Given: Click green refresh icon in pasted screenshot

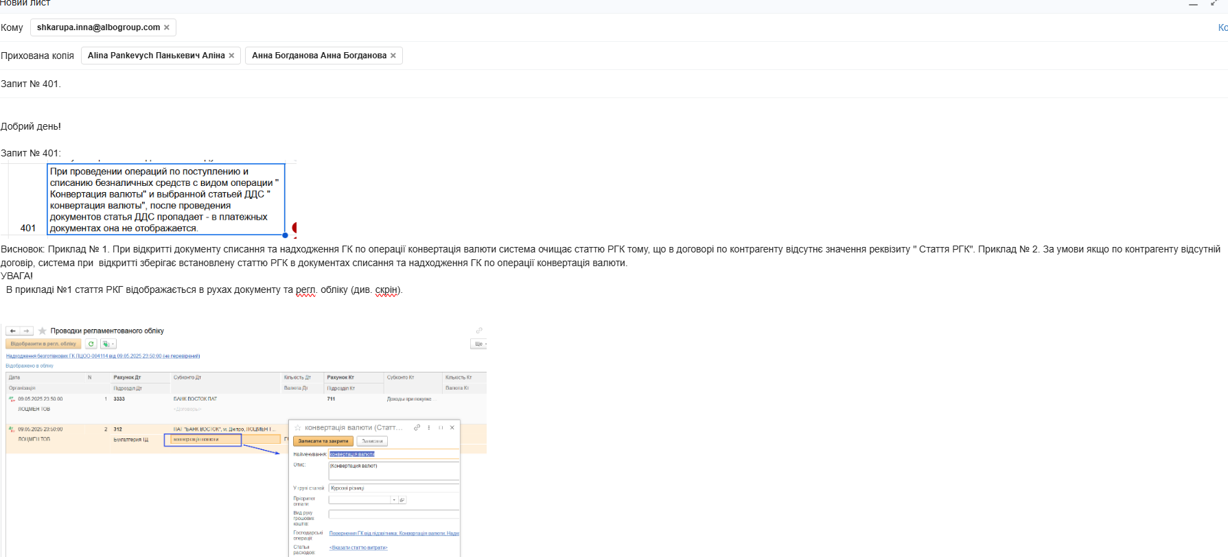Looking at the screenshot, I should [91, 344].
